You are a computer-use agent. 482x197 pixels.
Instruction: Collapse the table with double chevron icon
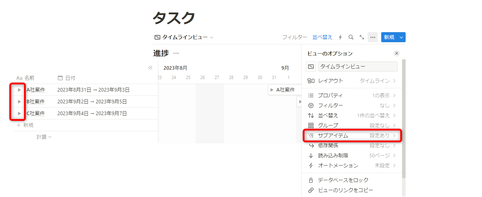pos(150,68)
